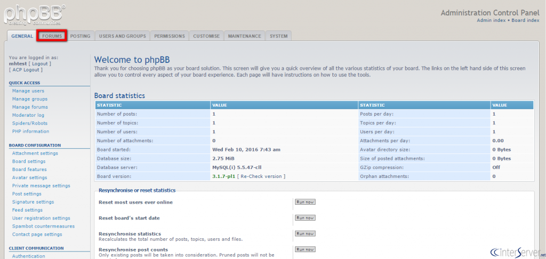Open Signature settings link
The image size is (546, 259).
[x=33, y=202]
